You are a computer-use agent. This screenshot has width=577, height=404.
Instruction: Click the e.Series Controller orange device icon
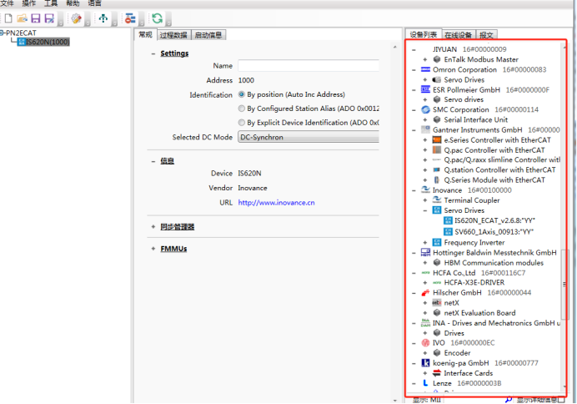[x=437, y=139]
